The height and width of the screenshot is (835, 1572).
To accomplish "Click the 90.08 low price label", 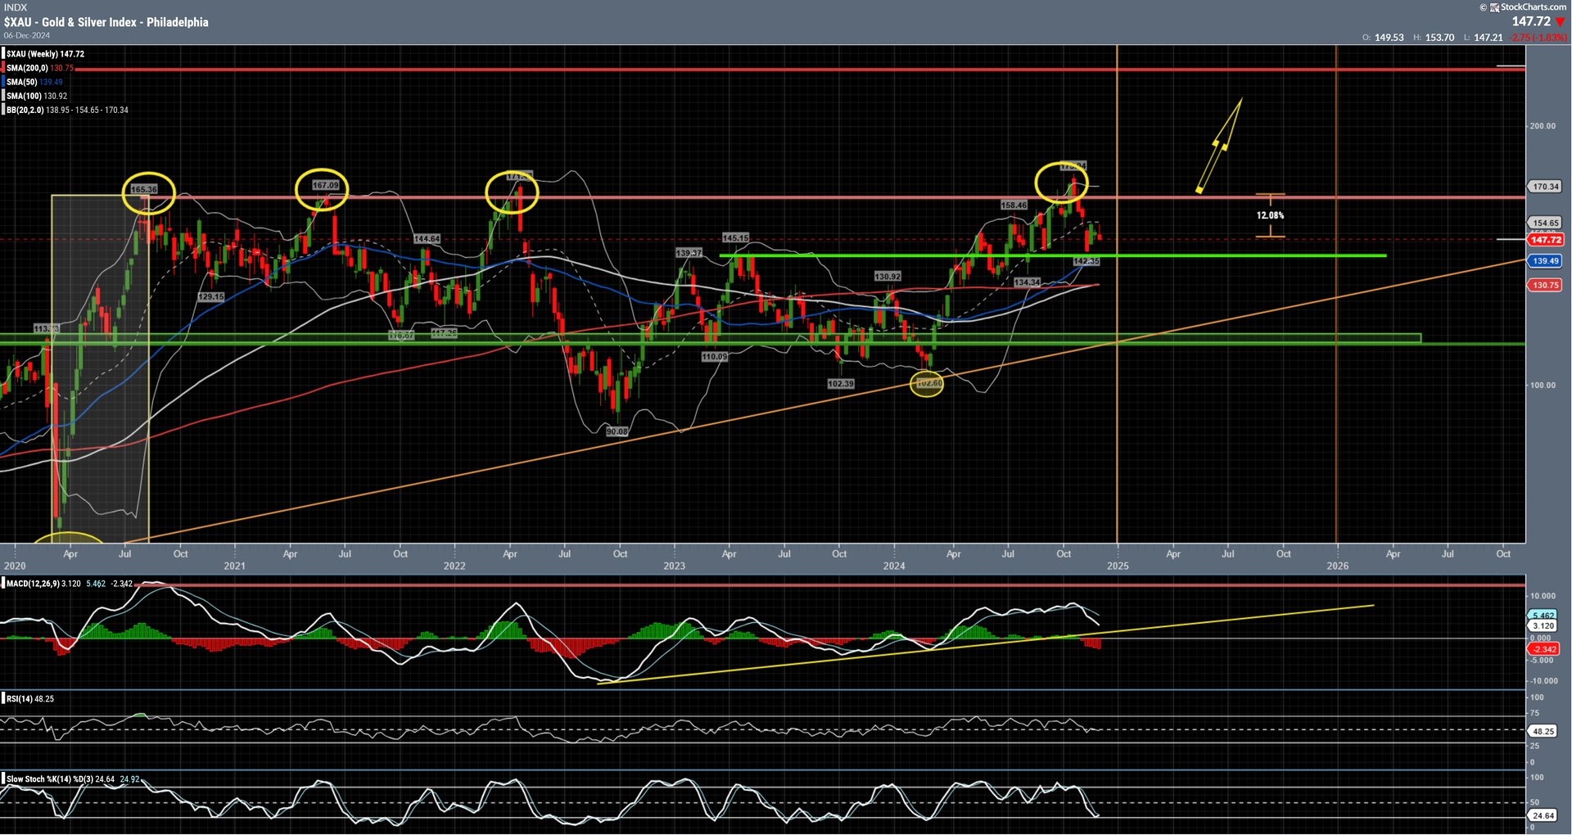I will point(617,431).
